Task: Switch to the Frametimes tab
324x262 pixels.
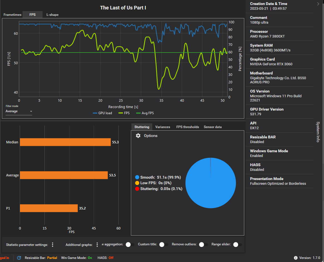Action: 13,15
